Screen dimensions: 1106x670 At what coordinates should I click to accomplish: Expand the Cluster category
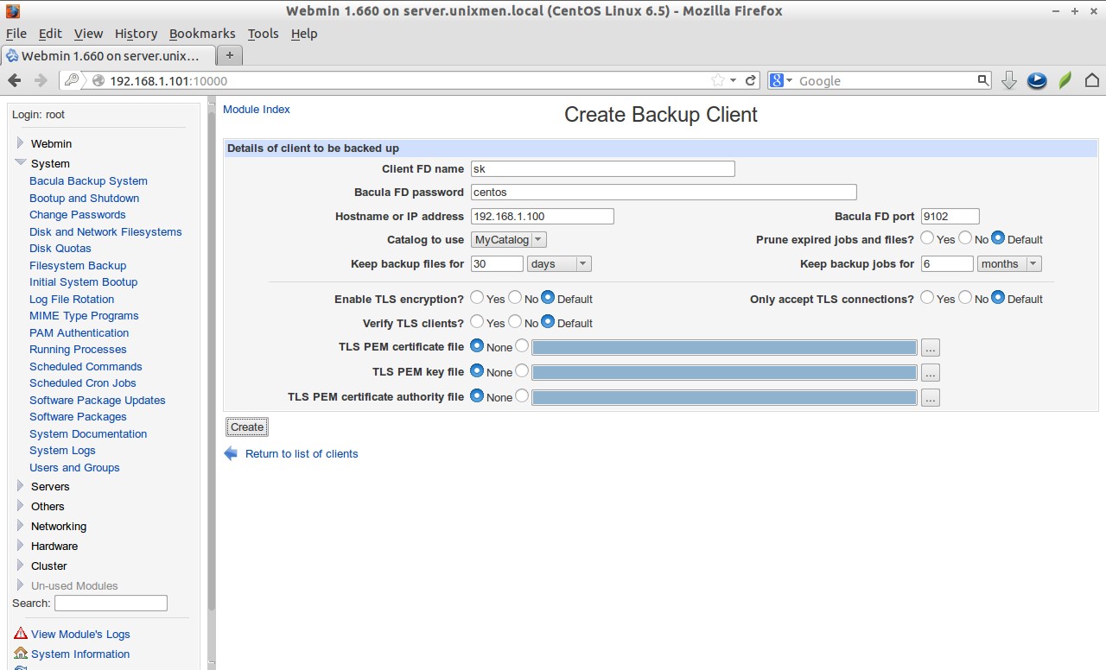(20, 566)
